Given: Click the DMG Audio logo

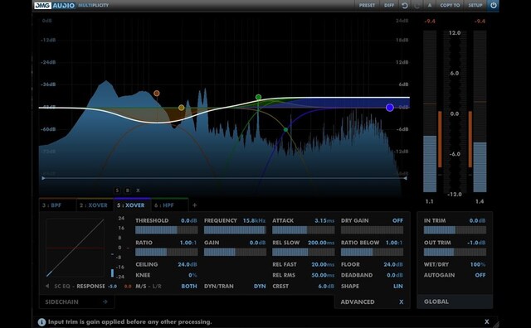Looking at the screenshot, I should (x=54, y=6).
